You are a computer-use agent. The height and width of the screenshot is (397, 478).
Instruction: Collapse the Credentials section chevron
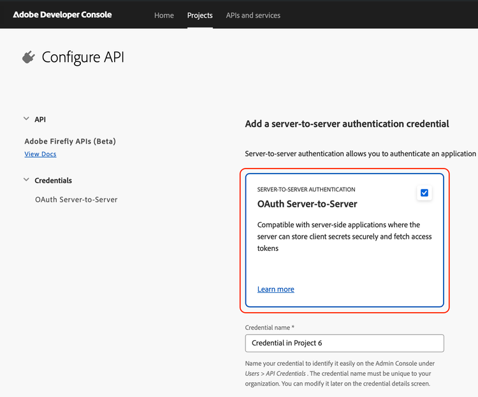pos(27,179)
